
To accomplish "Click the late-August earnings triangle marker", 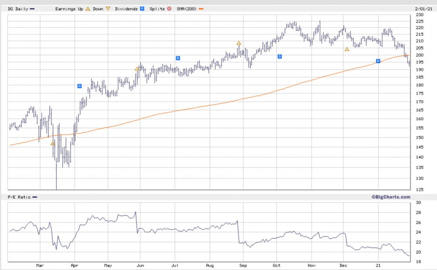I will click(239, 43).
